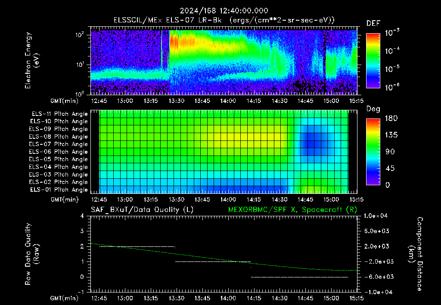Click the 180 value on Deg colorbar

(391, 118)
